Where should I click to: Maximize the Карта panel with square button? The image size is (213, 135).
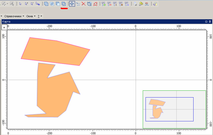click(206, 22)
